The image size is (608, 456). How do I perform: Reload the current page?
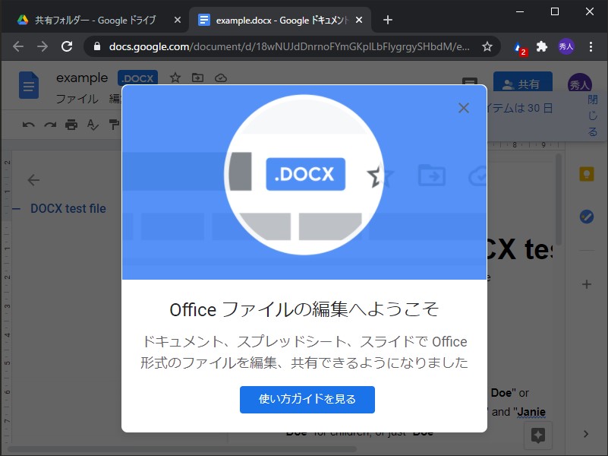click(x=67, y=46)
